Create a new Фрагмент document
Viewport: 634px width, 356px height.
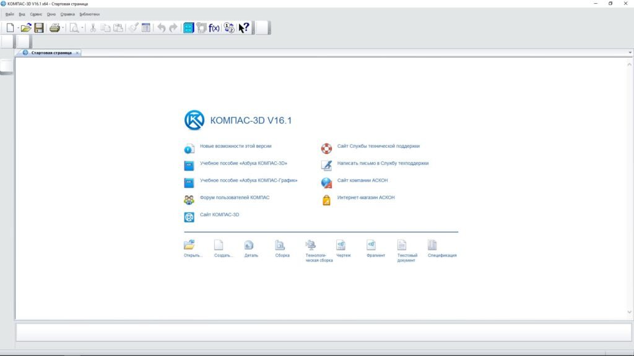[x=371, y=245]
